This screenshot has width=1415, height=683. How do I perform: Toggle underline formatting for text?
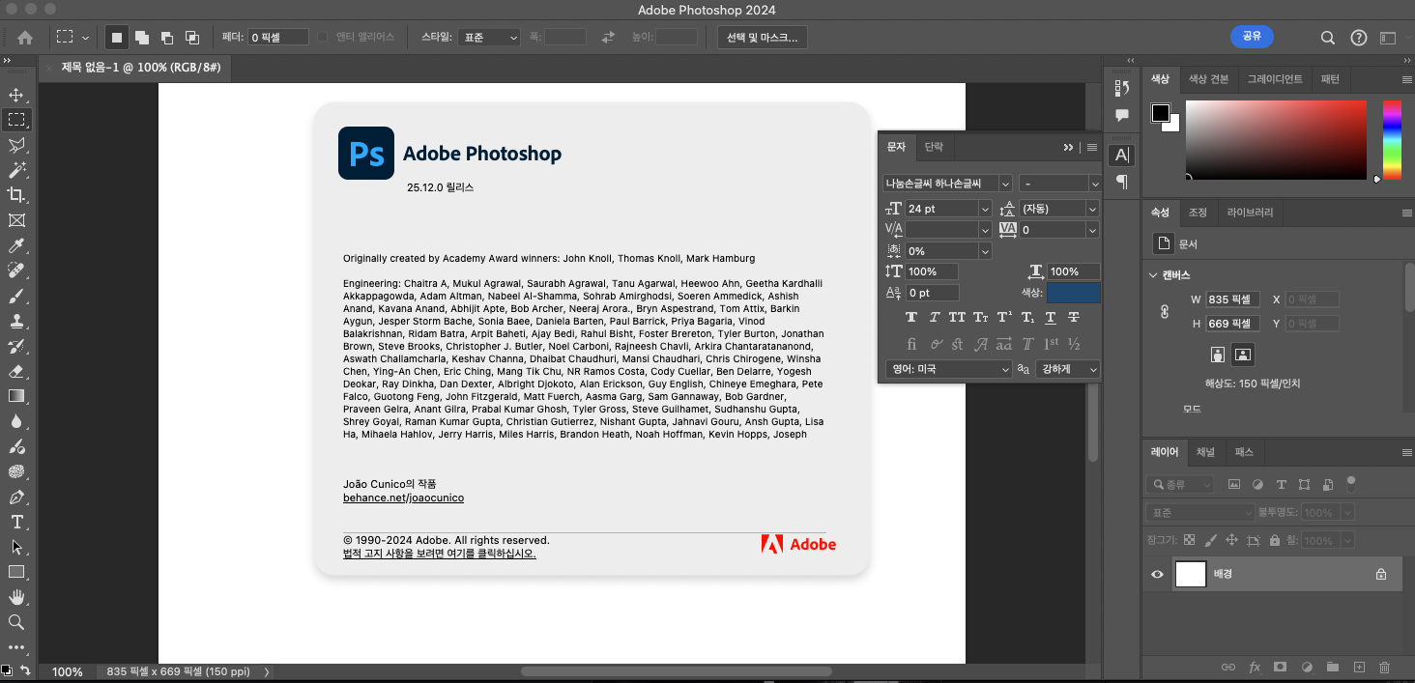pyautogui.click(x=1050, y=316)
